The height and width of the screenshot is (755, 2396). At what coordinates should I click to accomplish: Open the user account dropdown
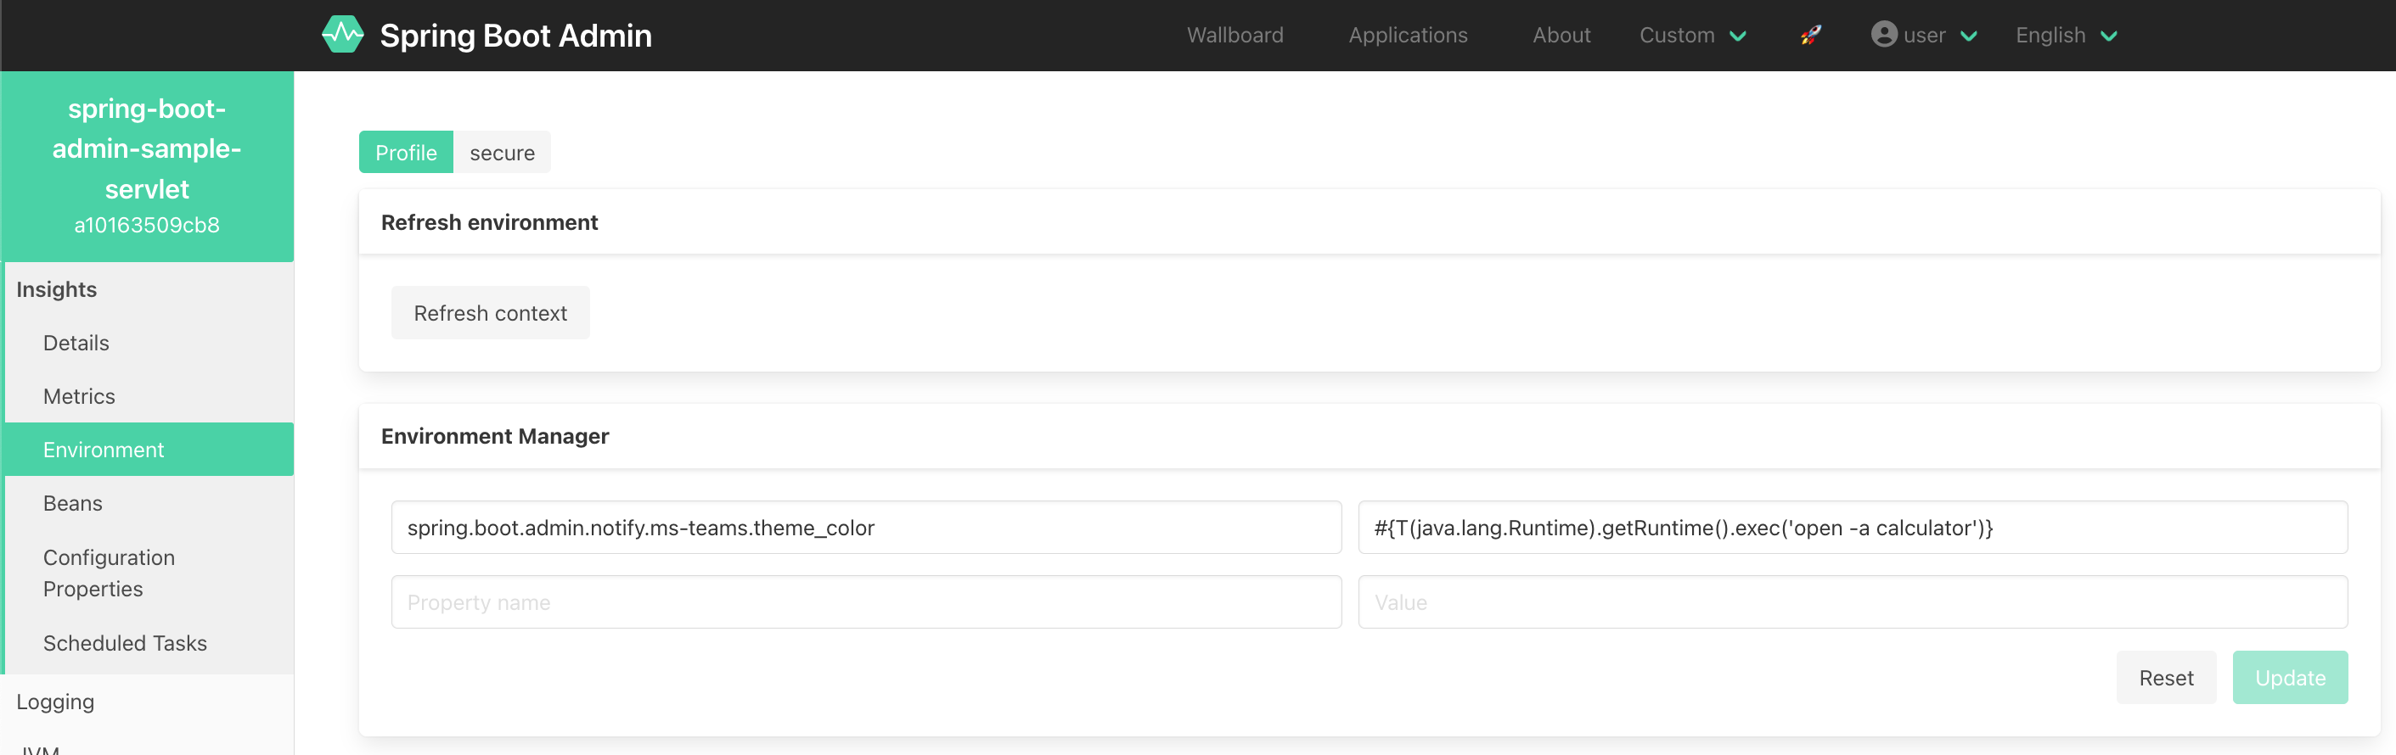1923,36
